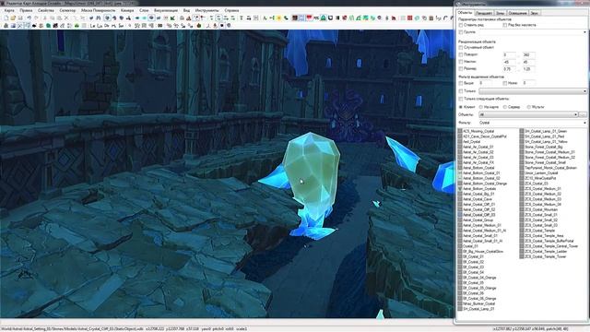Toggle the 'Размер' randomization checkbox
Screen dimensions: 590x332
point(461,69)
